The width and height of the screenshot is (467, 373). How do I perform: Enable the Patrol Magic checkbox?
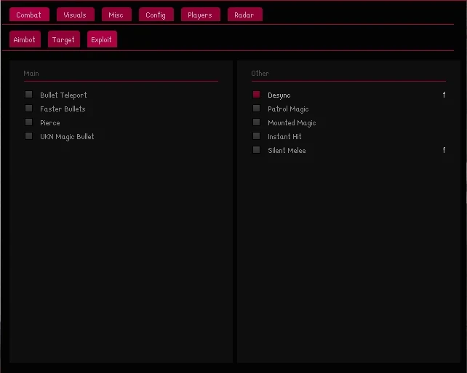(x=256, y=109)
